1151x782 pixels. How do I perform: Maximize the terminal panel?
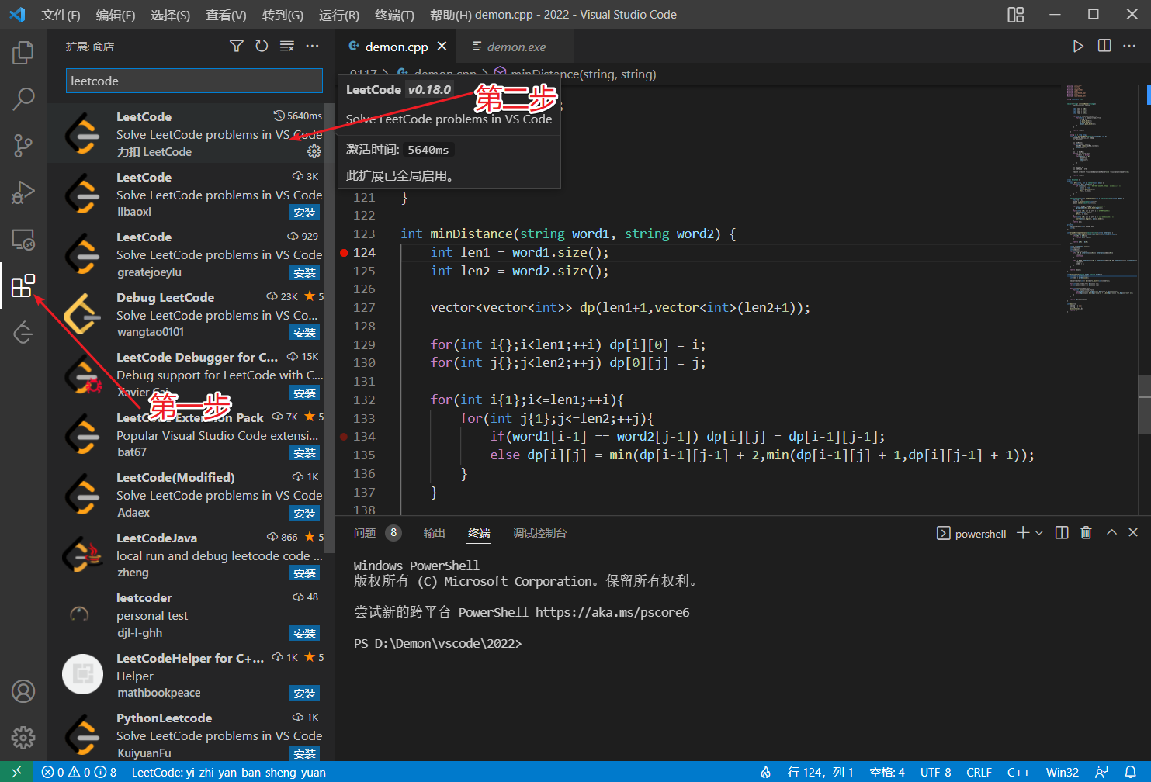coord(1111,533)
